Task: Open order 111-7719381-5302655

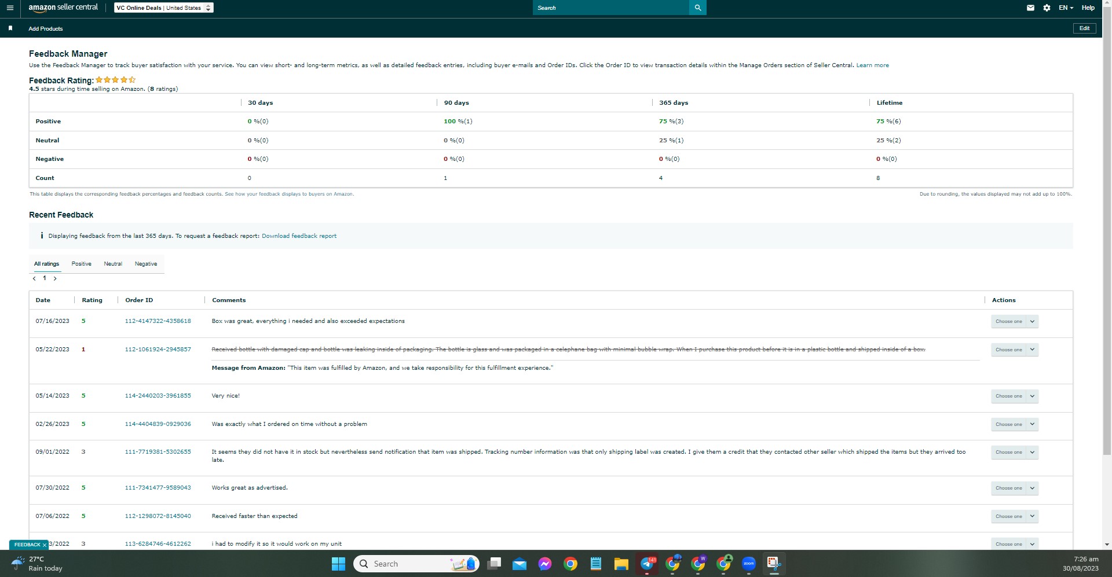Action: point(158,452)
